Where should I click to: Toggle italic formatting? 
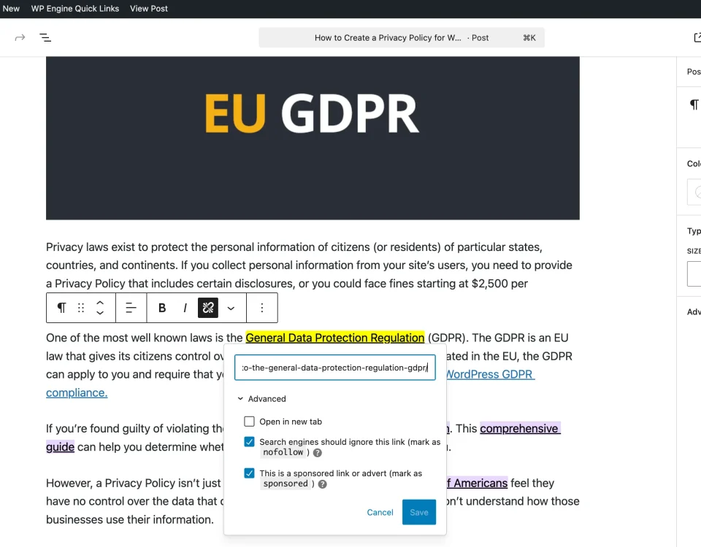point(185,308)
